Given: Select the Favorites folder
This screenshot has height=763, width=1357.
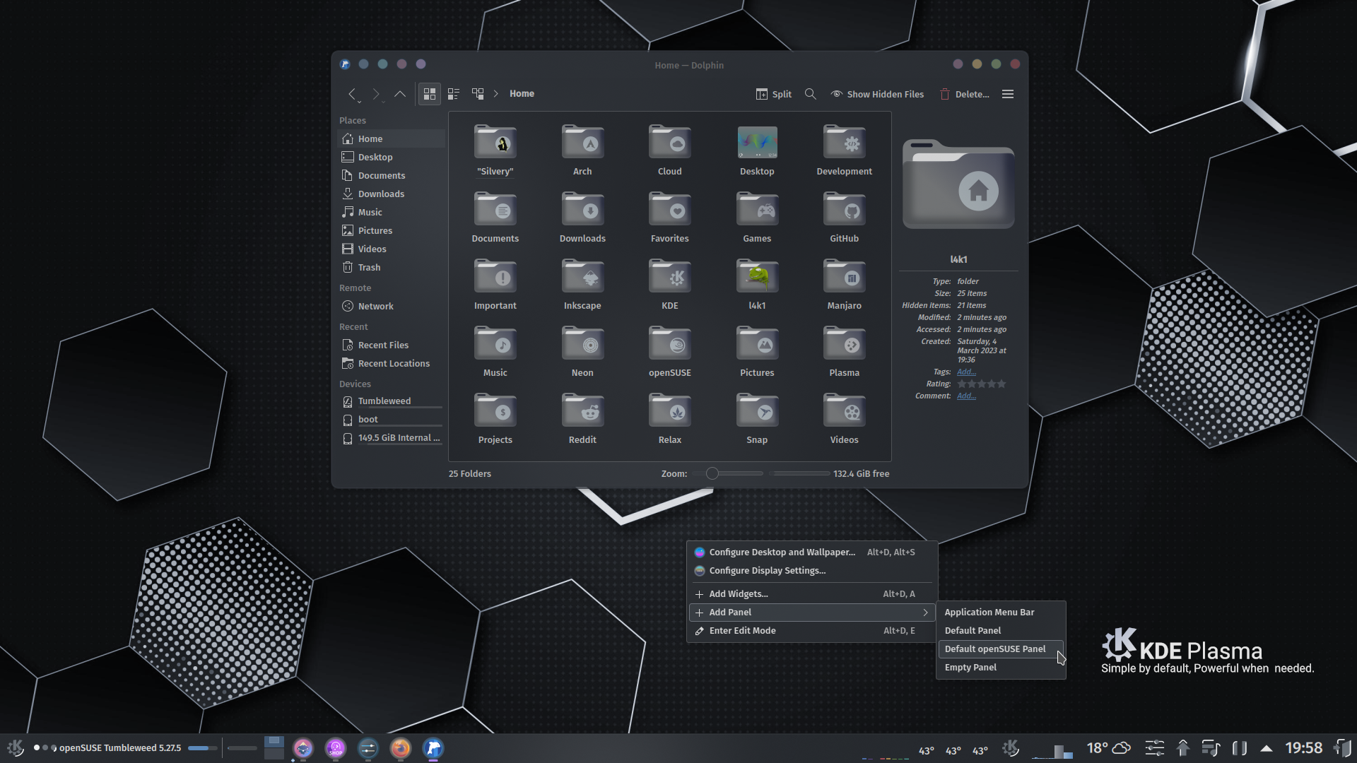Looking at the screenshot, I should [669, 218].
